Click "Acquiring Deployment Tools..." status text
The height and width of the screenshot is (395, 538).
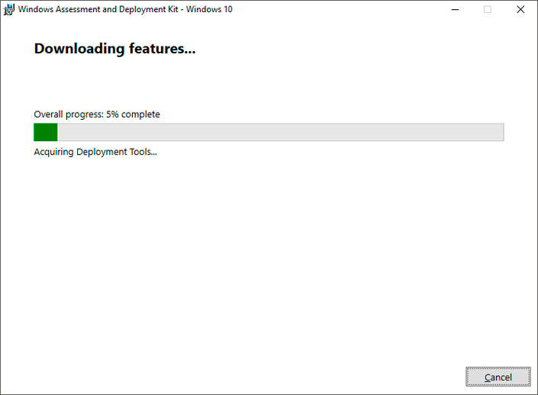click(95, 152)
